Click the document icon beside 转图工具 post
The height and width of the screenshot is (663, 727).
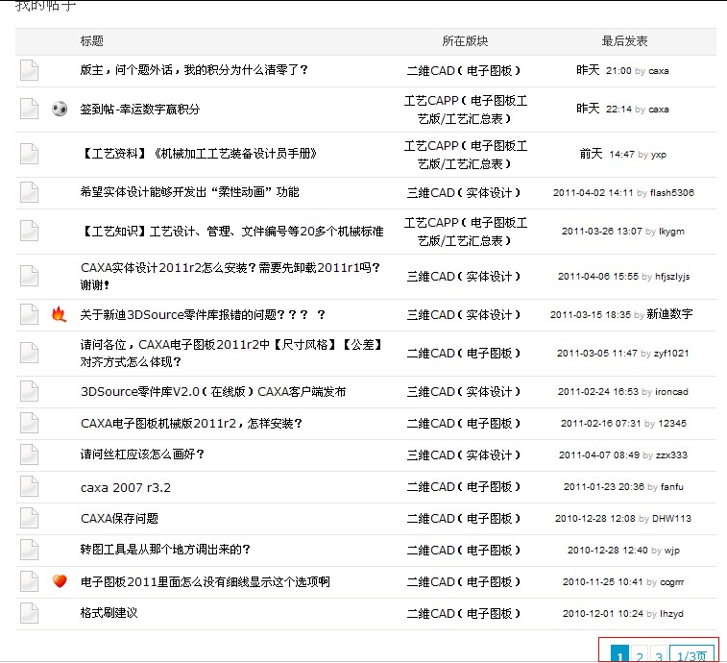[29, 550]
